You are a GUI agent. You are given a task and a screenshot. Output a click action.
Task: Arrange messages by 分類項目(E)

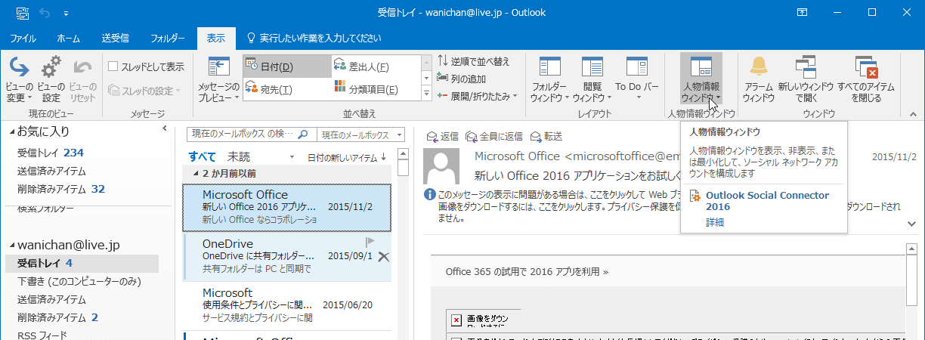click(375, 90)
